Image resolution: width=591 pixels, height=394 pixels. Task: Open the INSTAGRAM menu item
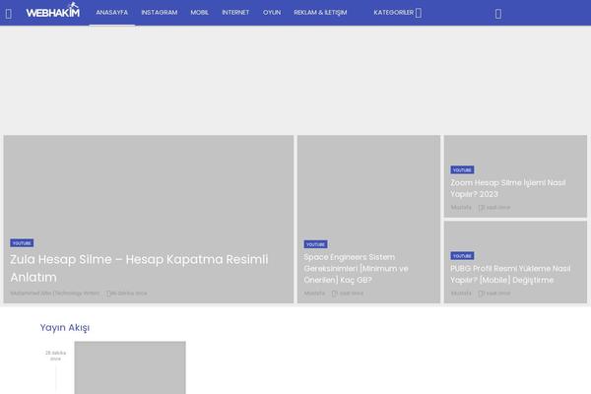159,13
